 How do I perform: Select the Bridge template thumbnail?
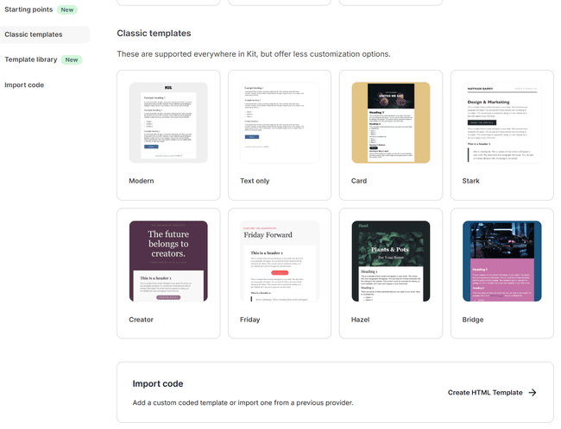point(502,261)
